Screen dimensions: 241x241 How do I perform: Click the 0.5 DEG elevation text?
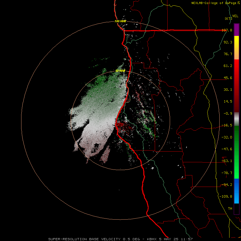point(131,239)
